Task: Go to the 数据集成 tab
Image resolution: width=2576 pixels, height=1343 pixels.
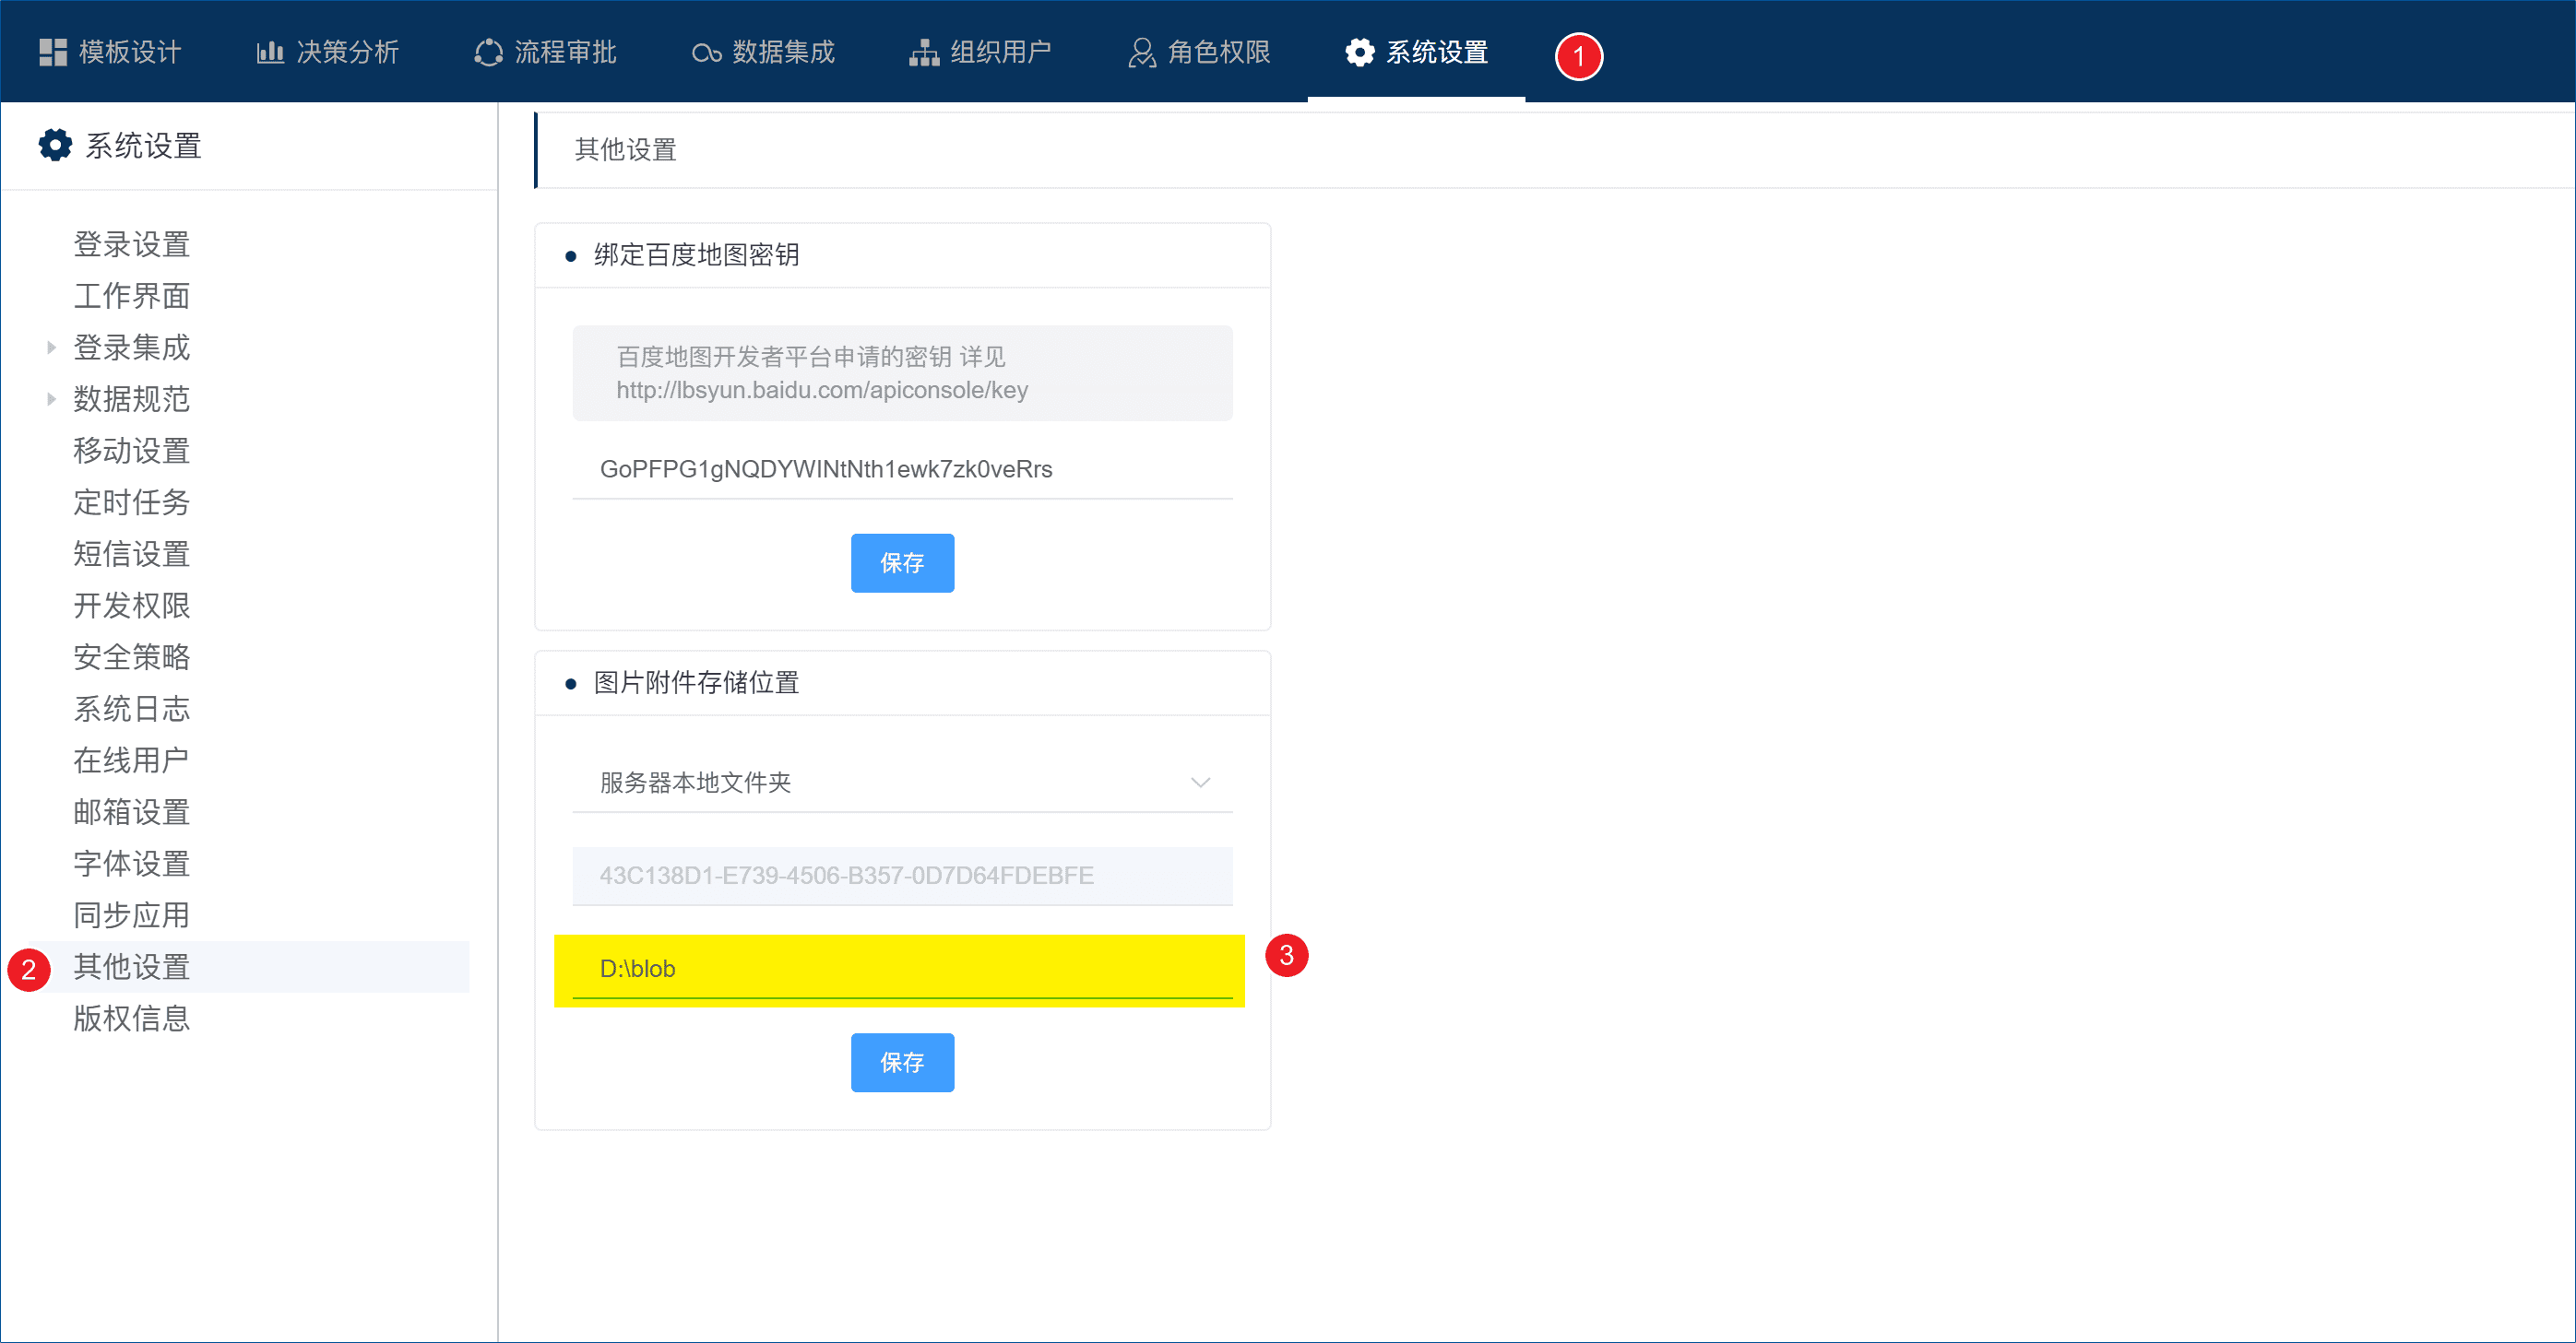Action: 764,52
